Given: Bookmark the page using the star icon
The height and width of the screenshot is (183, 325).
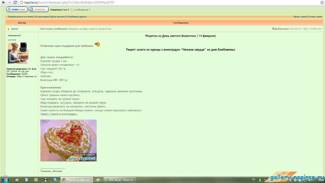Looking at the screenshot, I should [322, 2].
